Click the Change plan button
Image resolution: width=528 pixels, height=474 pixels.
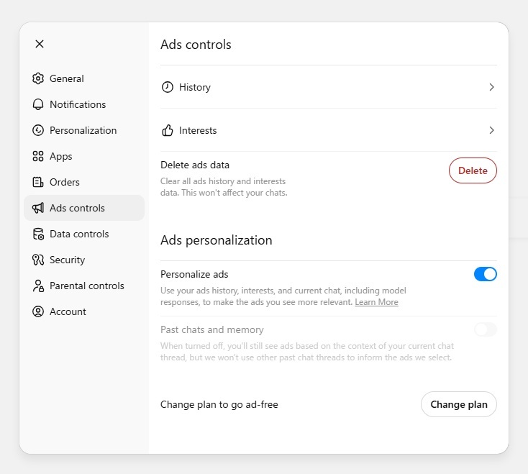(459, 404)
